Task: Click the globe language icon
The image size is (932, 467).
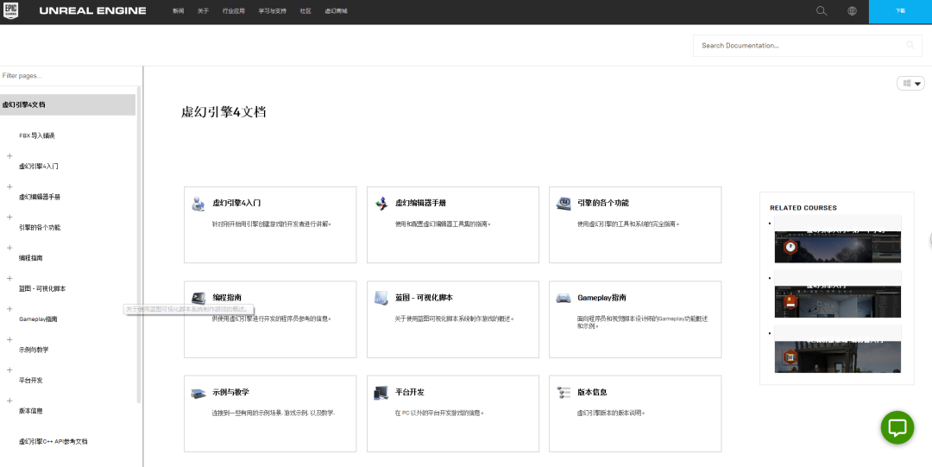Action: [852, 10]
